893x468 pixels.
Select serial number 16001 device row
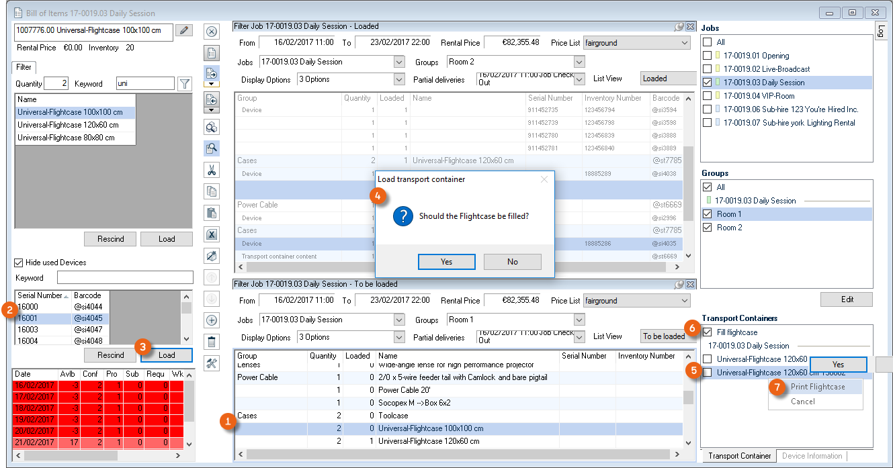42,318
